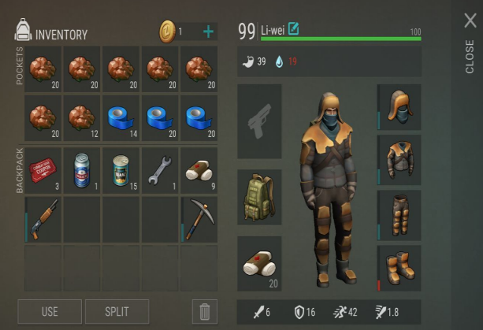The height and width of the screenshot is (330, 483).
Task: Select the combat gear coupon item
Action: [43, 171]
